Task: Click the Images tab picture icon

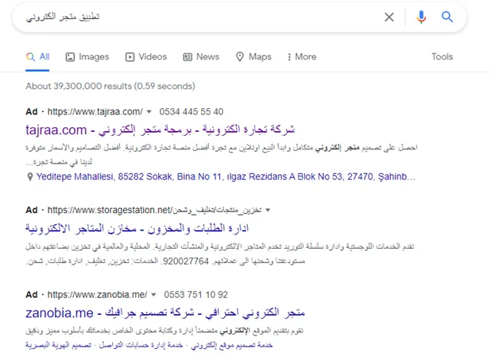Action: 70,57
